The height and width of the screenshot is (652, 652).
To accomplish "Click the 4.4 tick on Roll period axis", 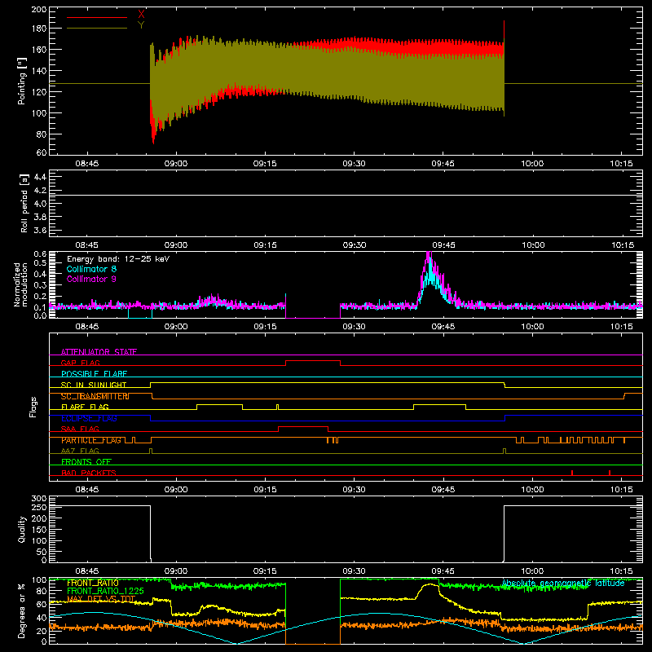I will tap(40, 177).
